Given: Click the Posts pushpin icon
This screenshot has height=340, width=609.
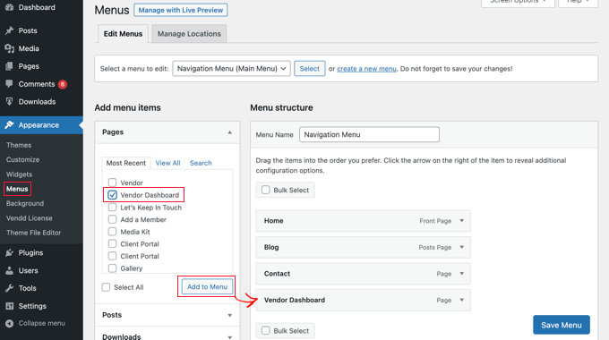Looking at the screenshot, I should click(x=9, y=30).
